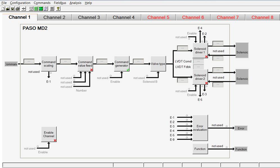Click the Error output box

[x=241, y=128]
